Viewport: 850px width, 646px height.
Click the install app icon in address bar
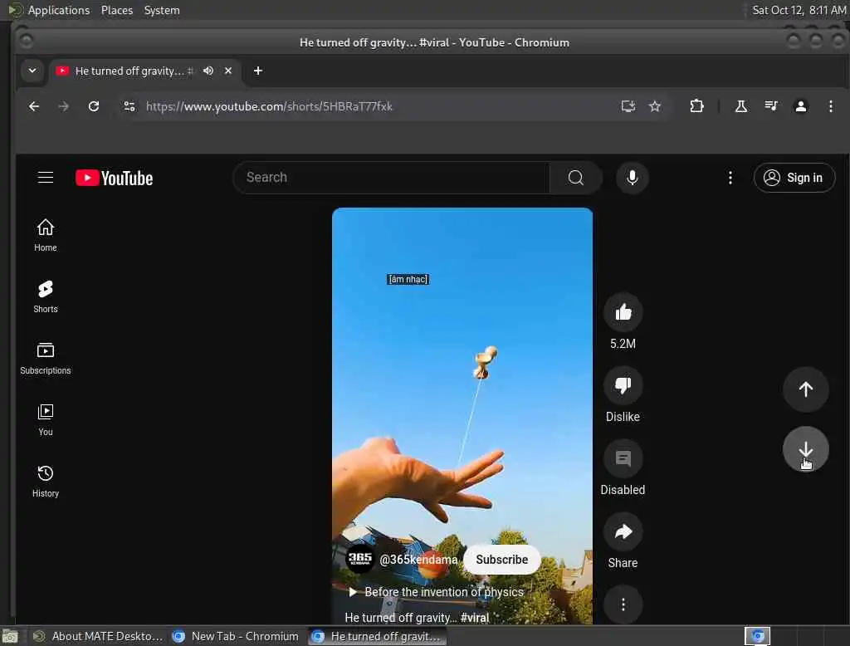click(628, 106)
